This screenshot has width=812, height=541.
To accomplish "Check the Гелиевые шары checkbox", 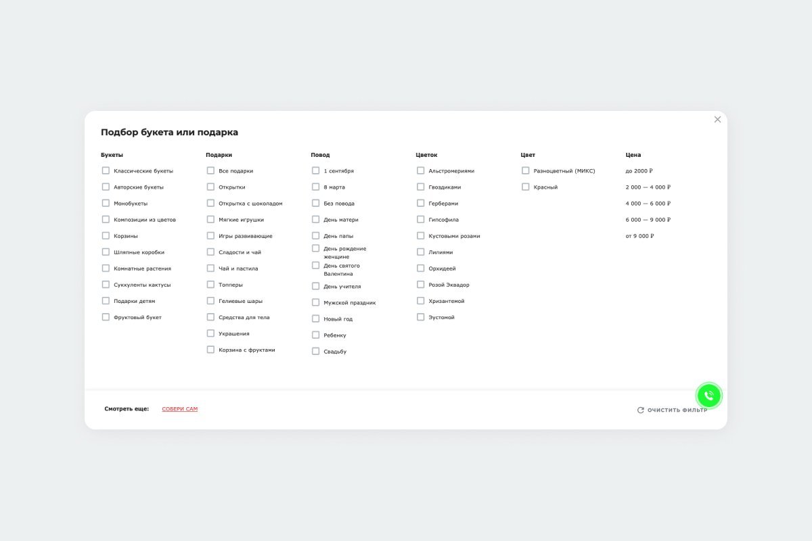I will 210,300.
